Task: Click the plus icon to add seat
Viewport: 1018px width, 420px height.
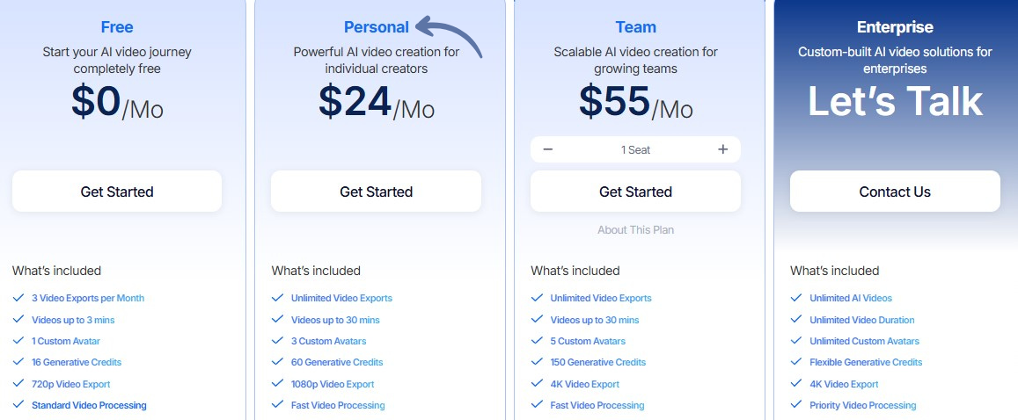Action: [x=723, y=149]
